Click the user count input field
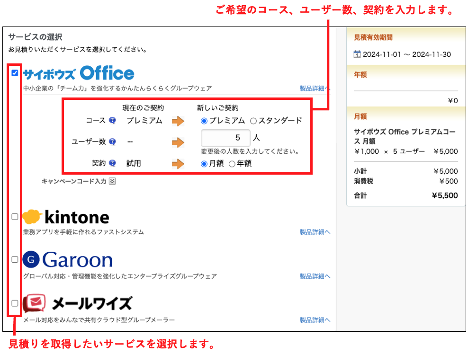 pos(225,138)
